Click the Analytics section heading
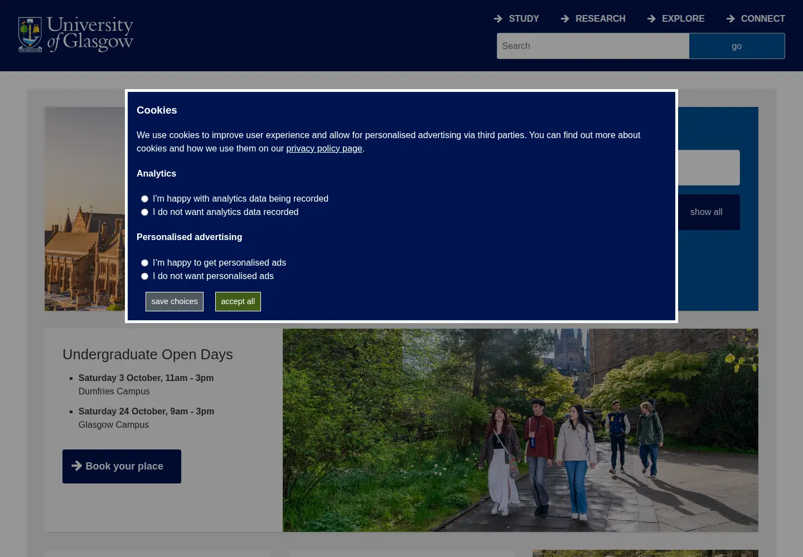The image size is (803, 557). [156, 174]
